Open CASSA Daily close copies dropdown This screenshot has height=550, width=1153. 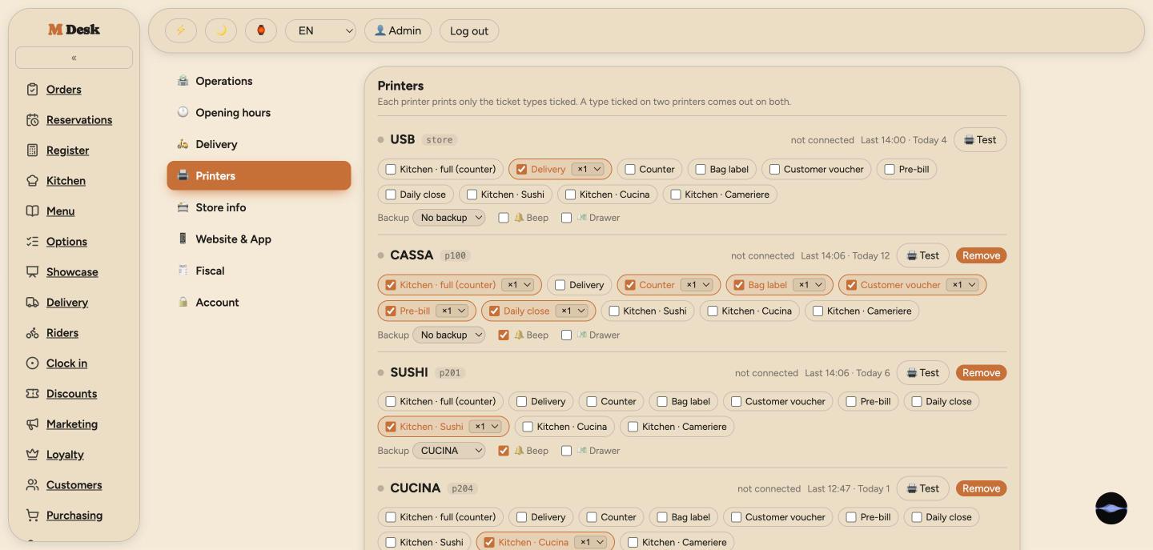pyautogui.click(x=572, y=311)
